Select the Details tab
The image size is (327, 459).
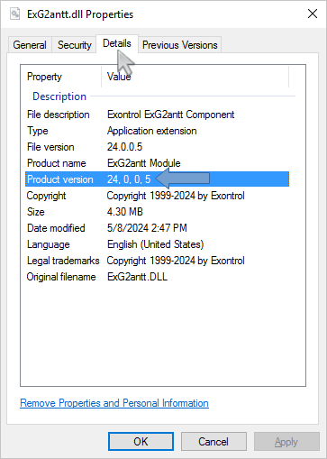117,43
